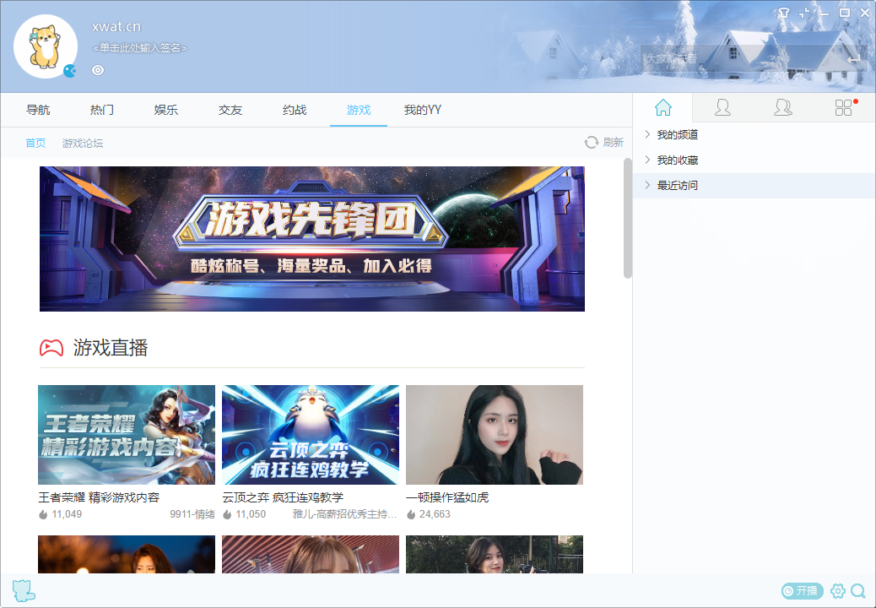This screenshot has height=608, width=876.
Task: Open the single-person contacts icon tab
Action: tap(722, 107)
